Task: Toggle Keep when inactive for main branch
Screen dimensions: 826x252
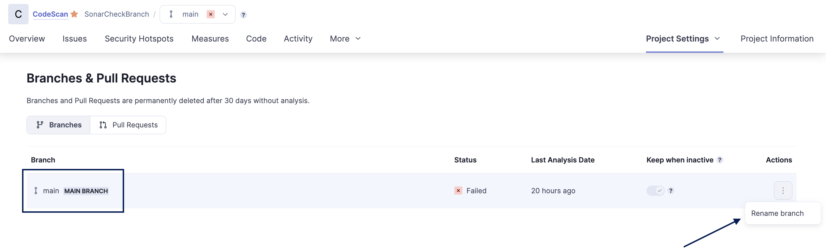Action: tap(656, 190)
